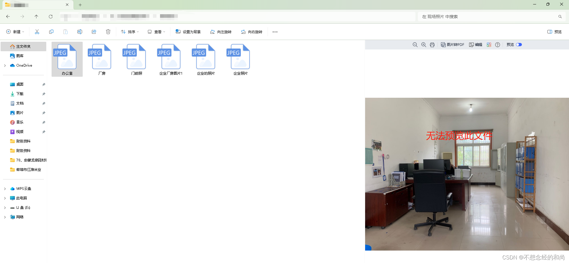Screen dimensions: 569x263
Task: Select the 门前照 JPEG file
Action: pyautogui.click(x=136, y=59)
